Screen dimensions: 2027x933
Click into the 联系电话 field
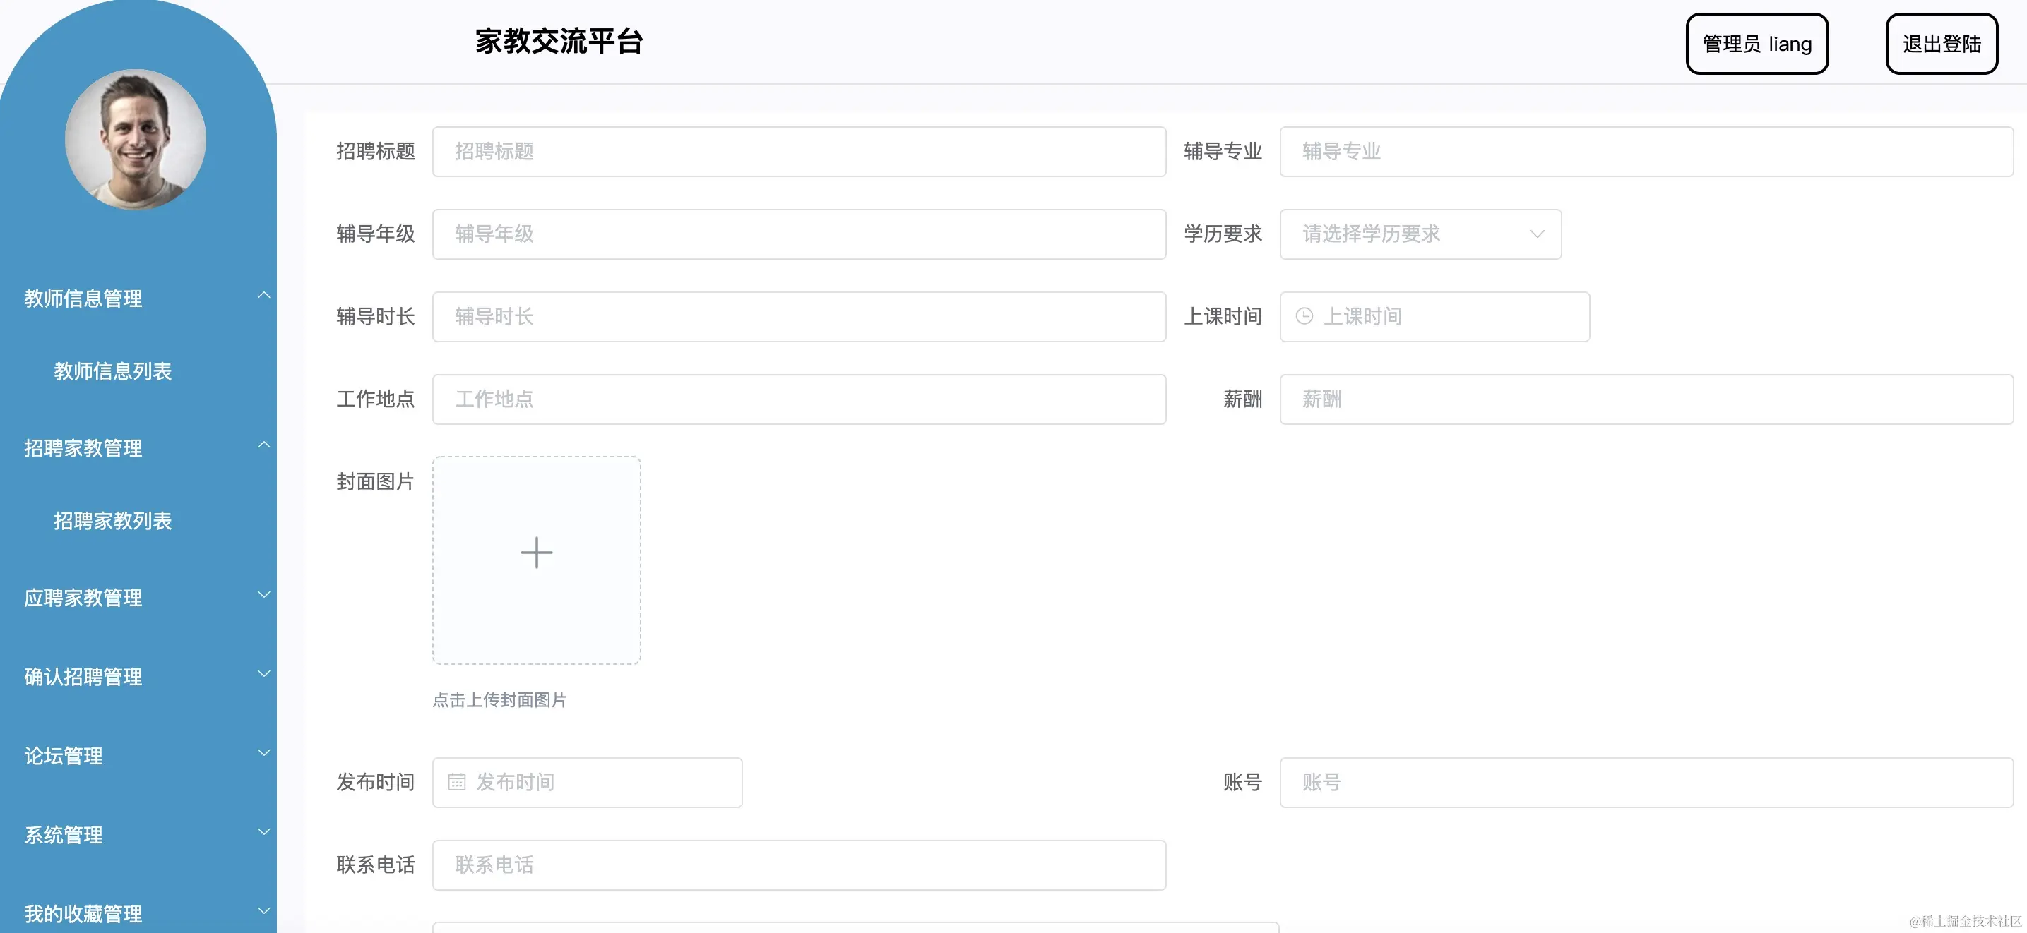click(x=798, y=865)
